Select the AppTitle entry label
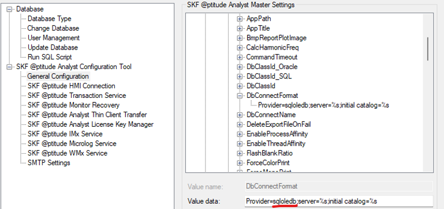This screenshot has width=444, height=209. click(258, 29)
